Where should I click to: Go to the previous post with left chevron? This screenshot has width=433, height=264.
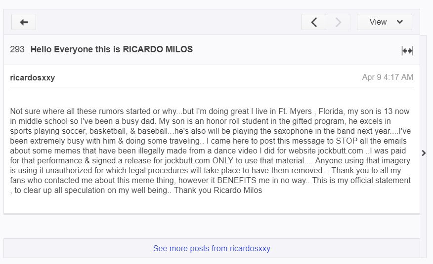pyautogui.click(x=314, y=22)
